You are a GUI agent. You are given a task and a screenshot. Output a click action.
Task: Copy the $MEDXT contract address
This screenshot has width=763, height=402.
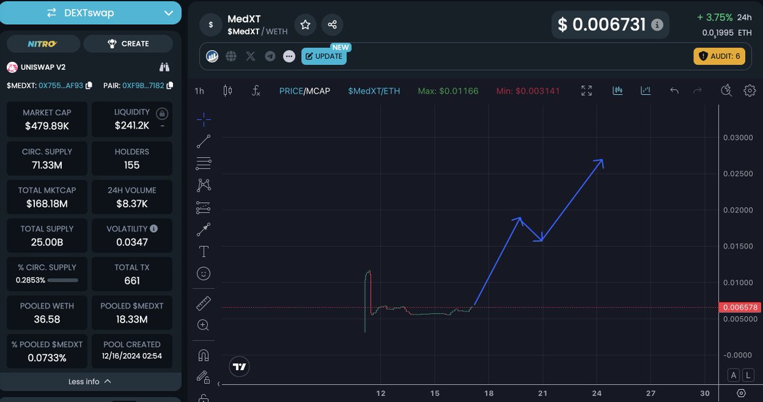click(89, 85)
